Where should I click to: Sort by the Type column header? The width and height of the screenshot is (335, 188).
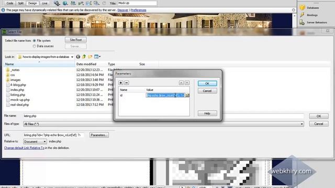tap(122, 64)
